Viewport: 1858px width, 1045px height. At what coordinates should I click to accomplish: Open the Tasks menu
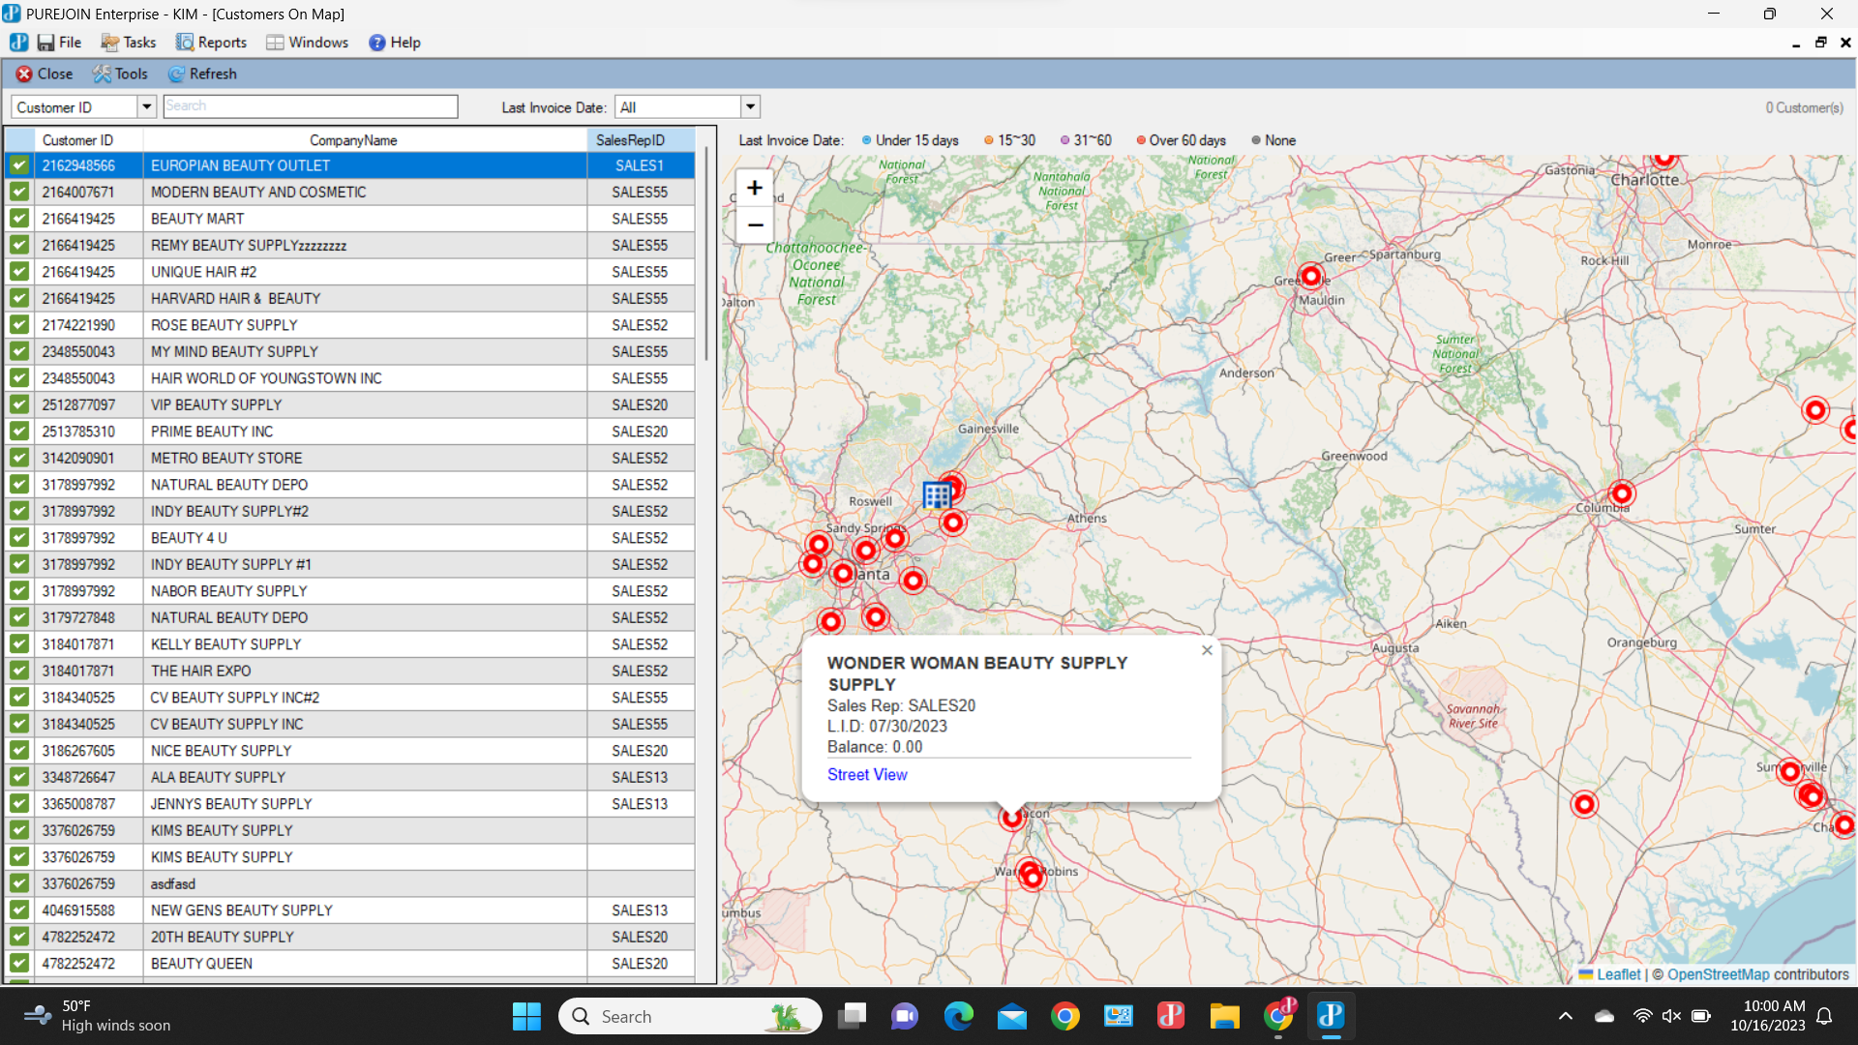coord(129,43)
